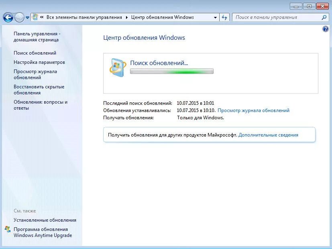
Task: Open 'Панель управления - домашняя страница' link
Action: tap(37, 37)
